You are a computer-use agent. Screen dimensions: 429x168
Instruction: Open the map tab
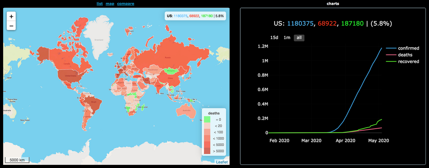click(110, 4)
